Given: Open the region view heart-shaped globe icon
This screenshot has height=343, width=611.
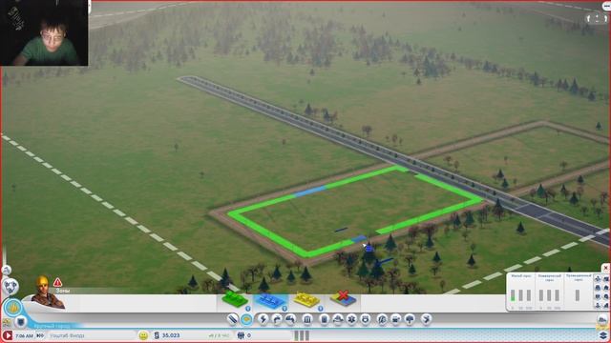Looking at the screenshot, I should 11,287.
